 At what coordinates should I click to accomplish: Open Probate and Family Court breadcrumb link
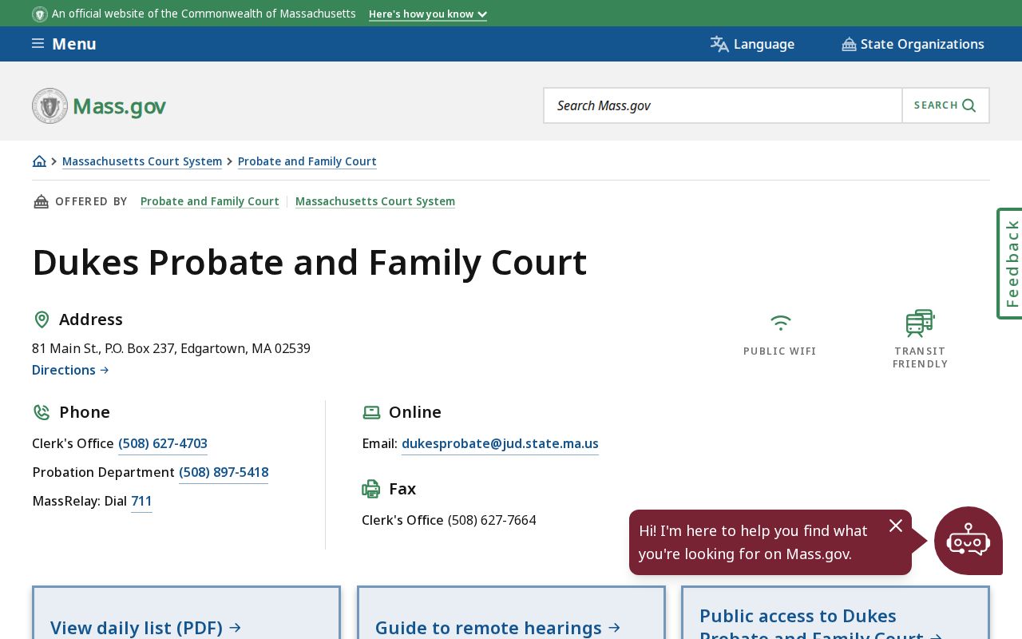pyautogui.click(x=307, y=161)
